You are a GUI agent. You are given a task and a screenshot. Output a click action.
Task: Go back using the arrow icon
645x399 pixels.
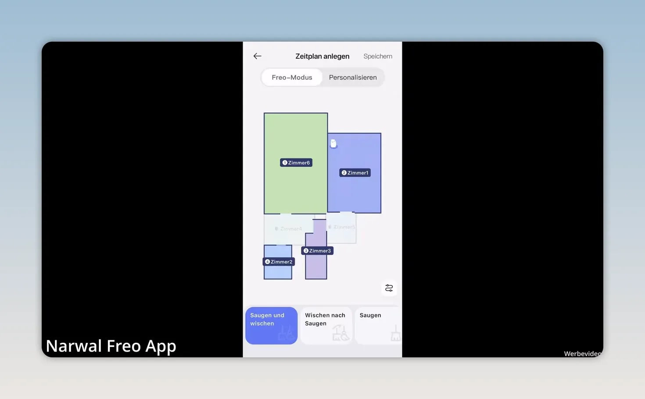pos(257,56)
